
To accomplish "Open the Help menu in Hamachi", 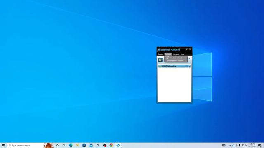I will click(182, 54).
